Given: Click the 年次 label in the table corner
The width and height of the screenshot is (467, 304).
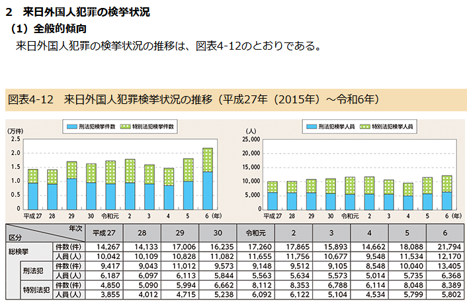Looking at the screenshot, I should tap(75, 228).
